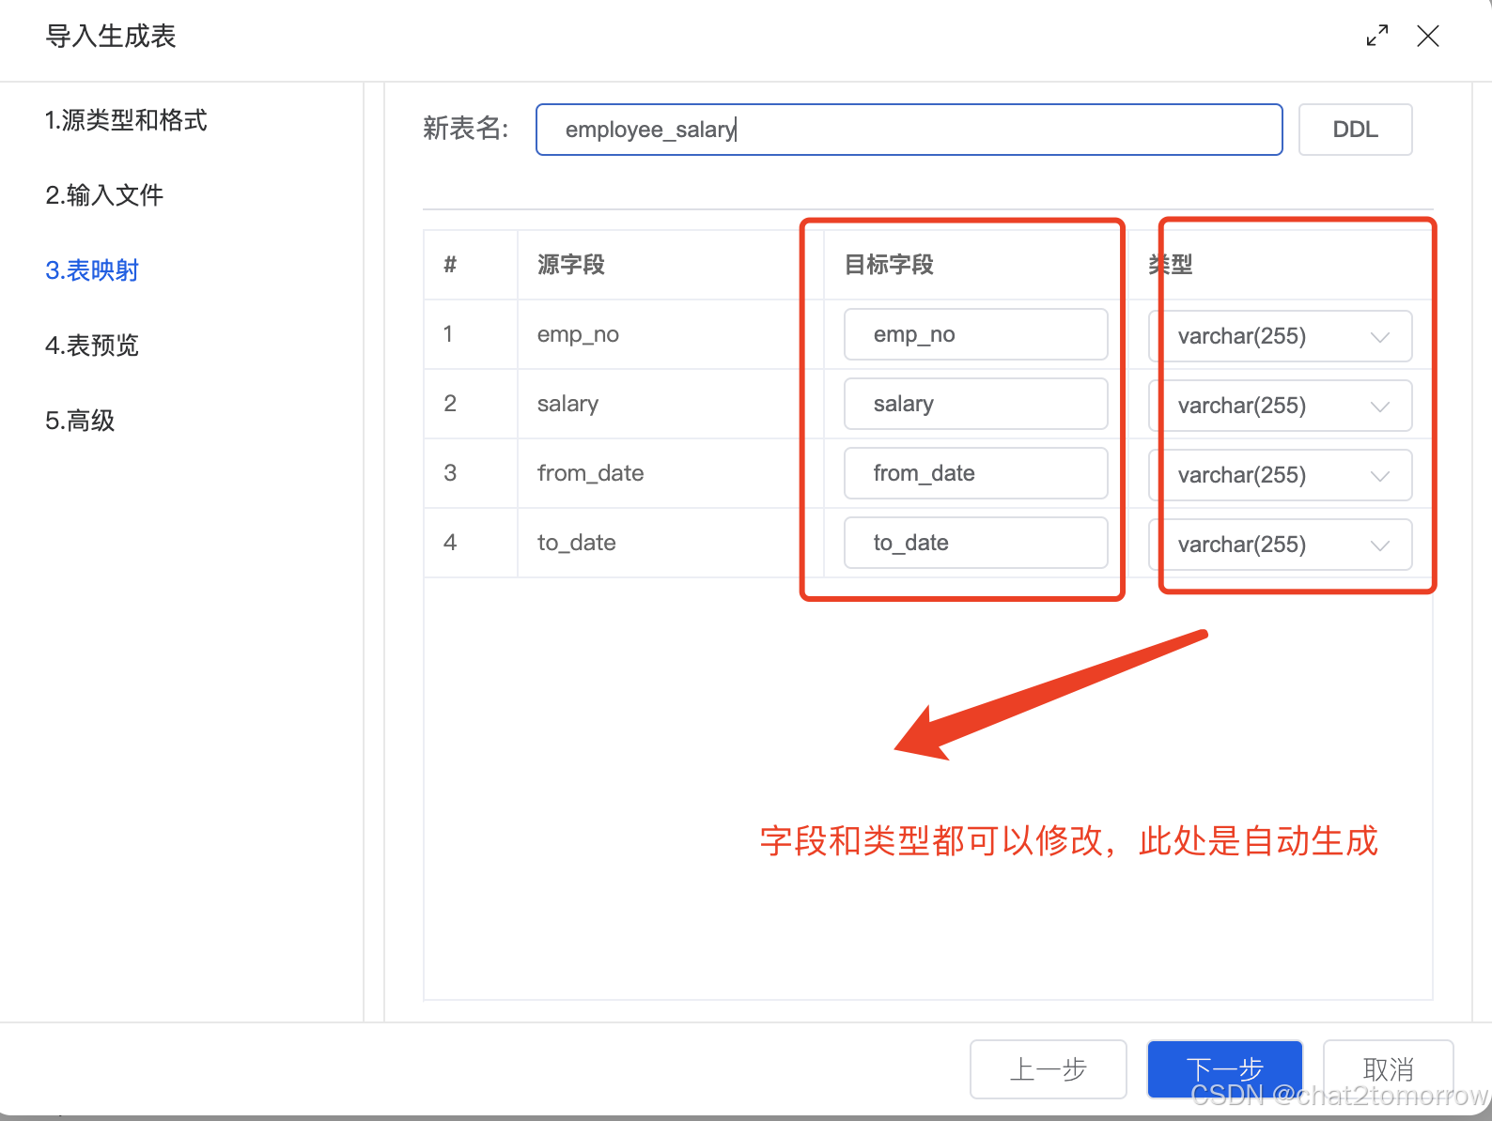Expand the type dropdown for from_date row
The image size is (1492, 1121).
1280,475
